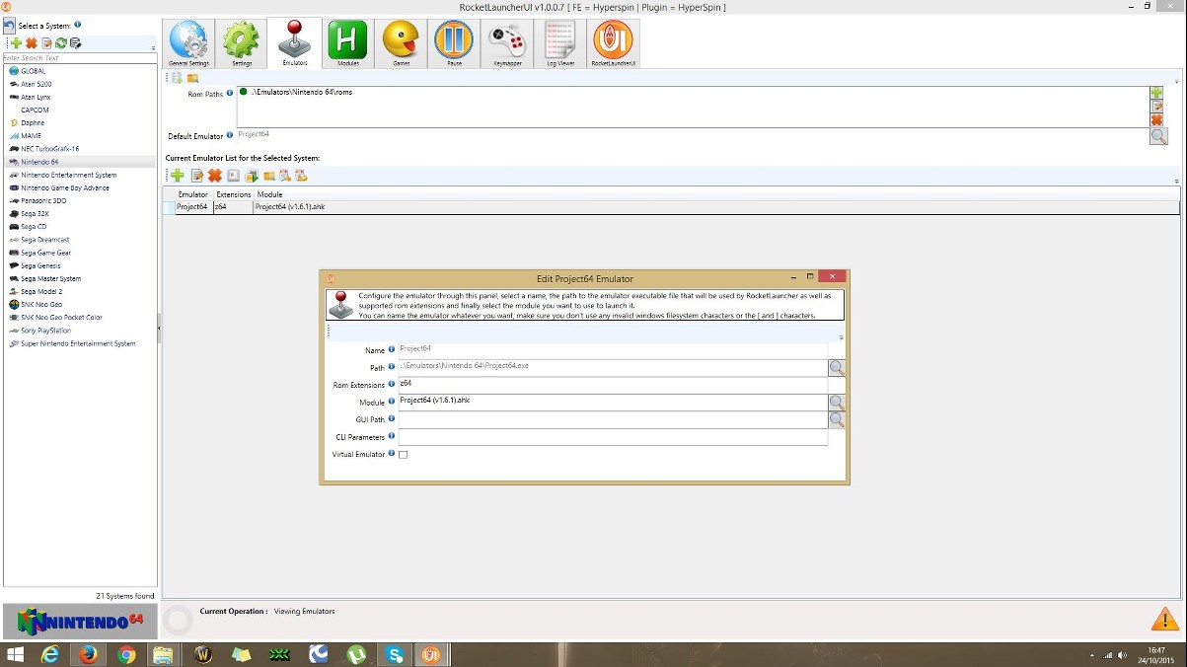Click red X delete emulator icon
Screen dimensions: 1187x667
click(x=214, y=176)
